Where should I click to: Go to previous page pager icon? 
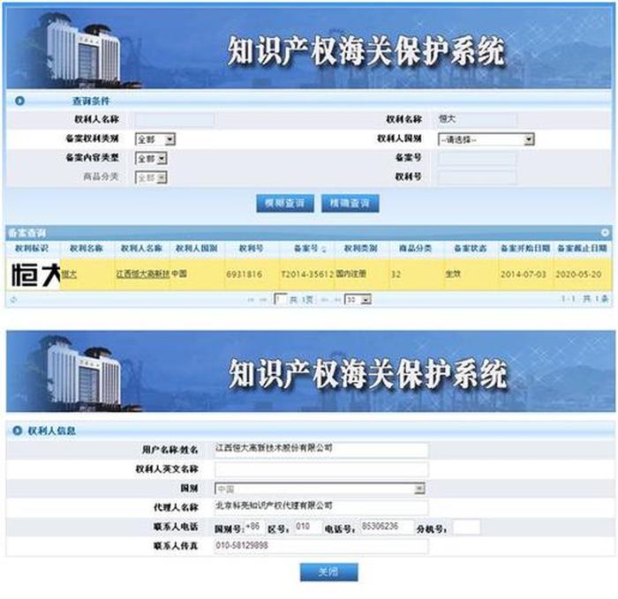tap(263, 300)
